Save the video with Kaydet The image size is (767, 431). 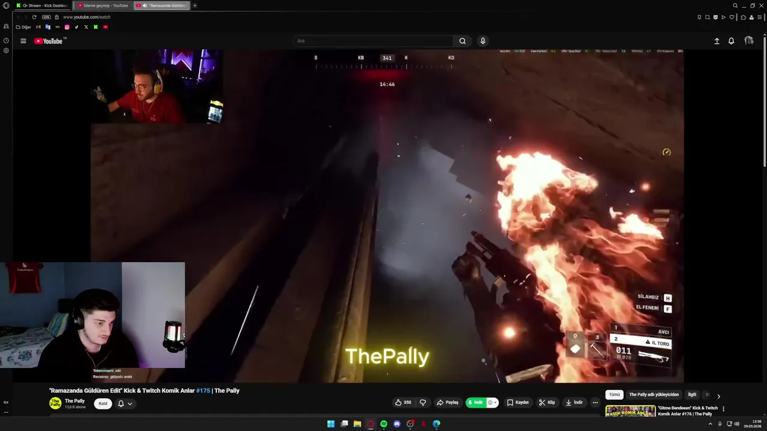pyautogui.click(x=518, y=402)
